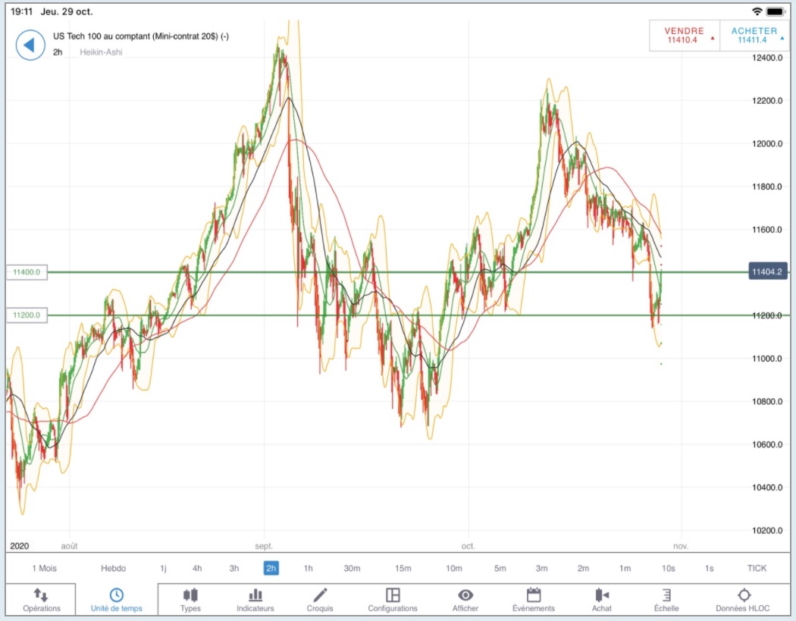Tap the current price tag 11404.2

click(x=767, y=271)
